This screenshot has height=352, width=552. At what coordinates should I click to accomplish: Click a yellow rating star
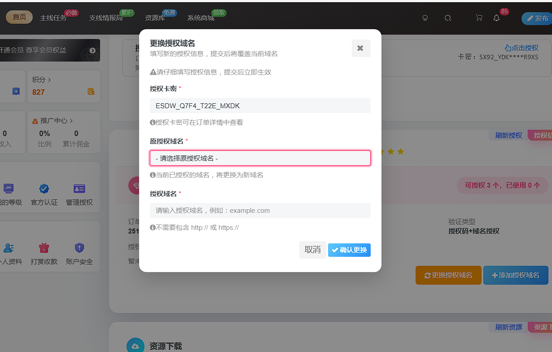(x=391, y=152)
